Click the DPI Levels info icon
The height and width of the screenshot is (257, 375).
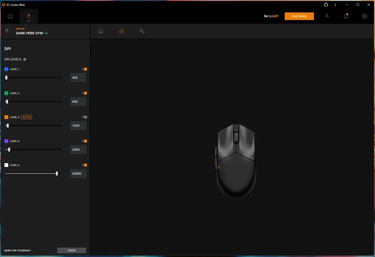pos(25,59)
